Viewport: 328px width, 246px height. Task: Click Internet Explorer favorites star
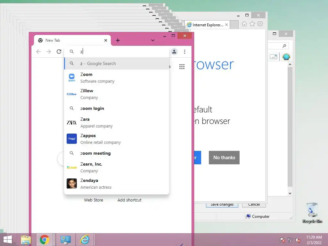(x=252, y=24)
